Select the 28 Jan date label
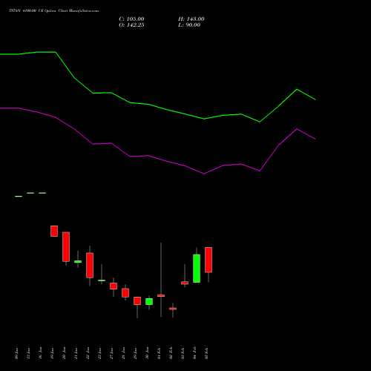 pos(124,353)
